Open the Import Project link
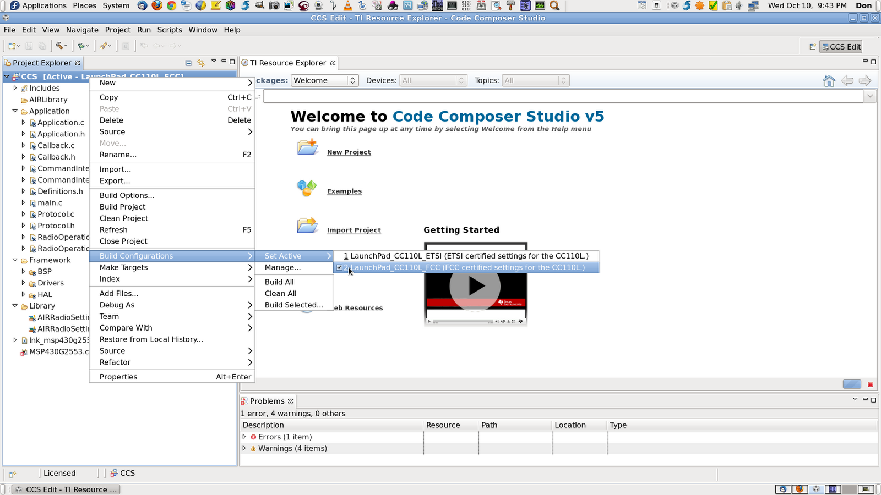The height and width of the screenshot is (495, 881). (354, 230)
